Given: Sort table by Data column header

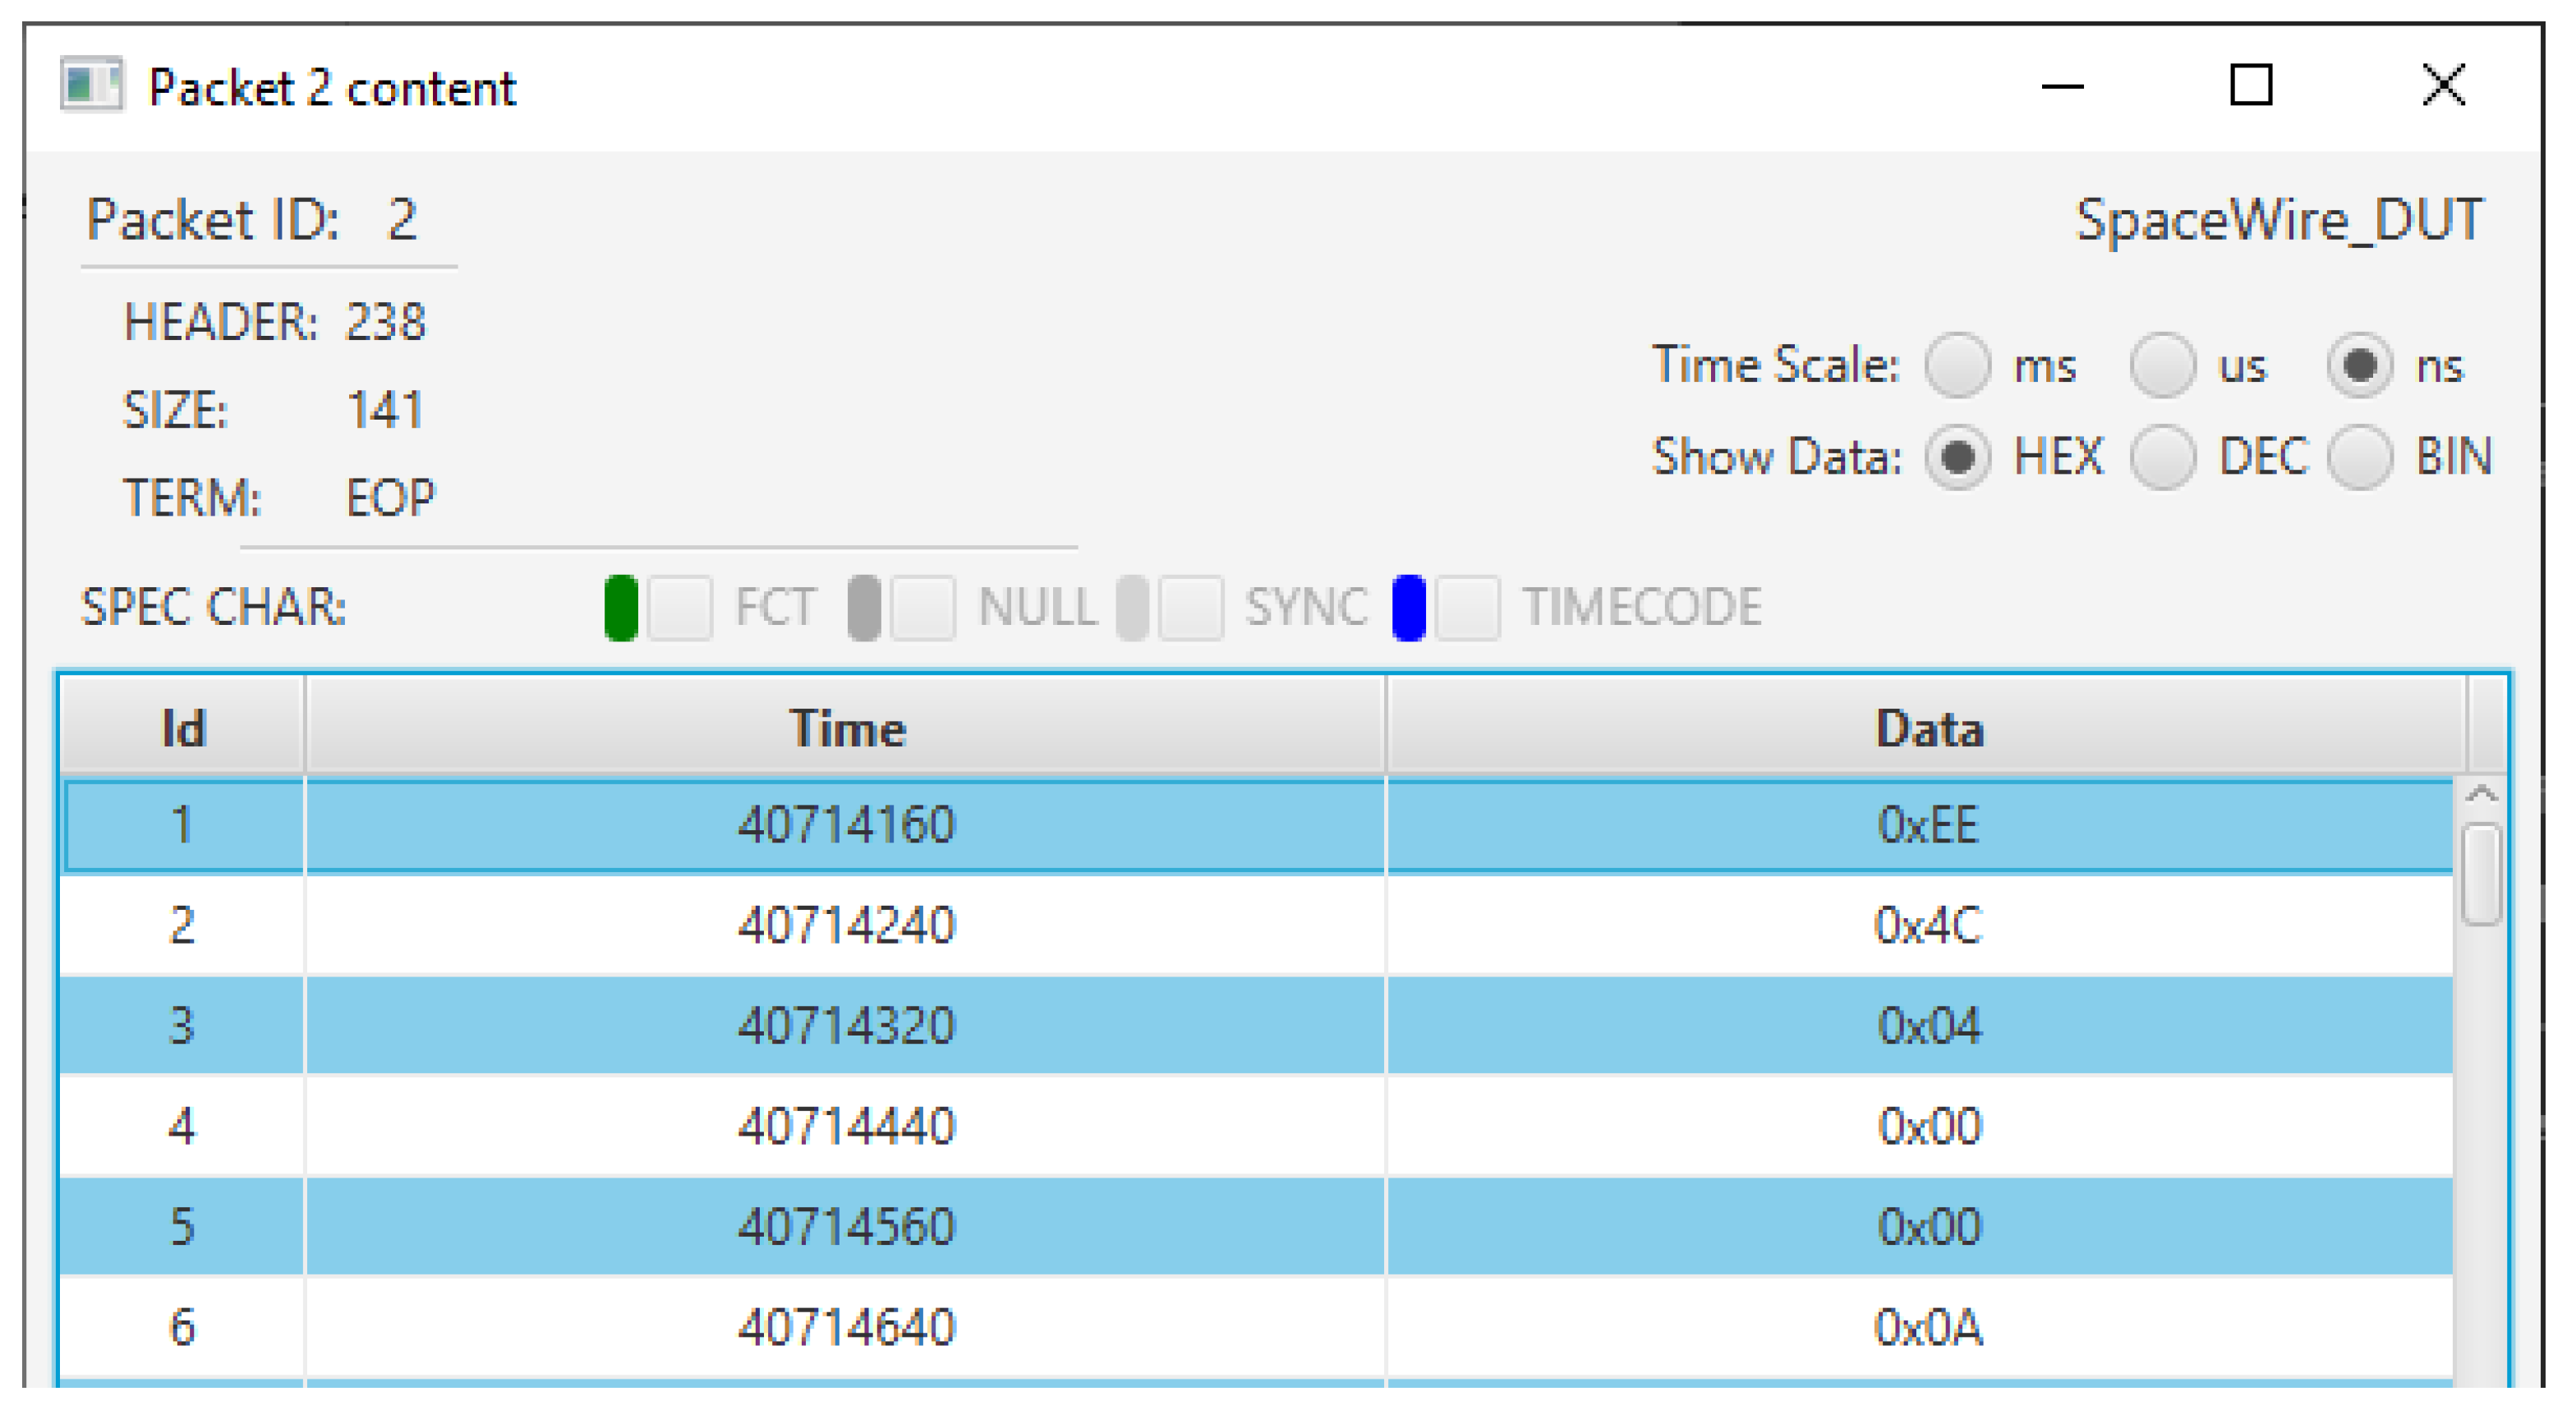Looking at the screenshot, I should 1927,728.
